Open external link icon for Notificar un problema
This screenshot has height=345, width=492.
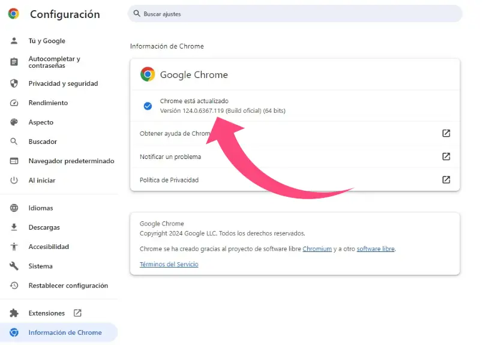[446, 157]
